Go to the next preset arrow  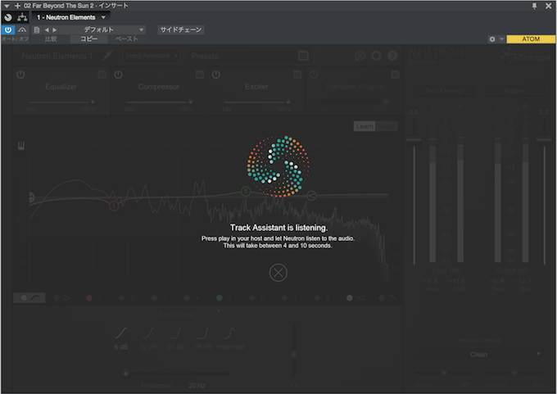point(54,29)
